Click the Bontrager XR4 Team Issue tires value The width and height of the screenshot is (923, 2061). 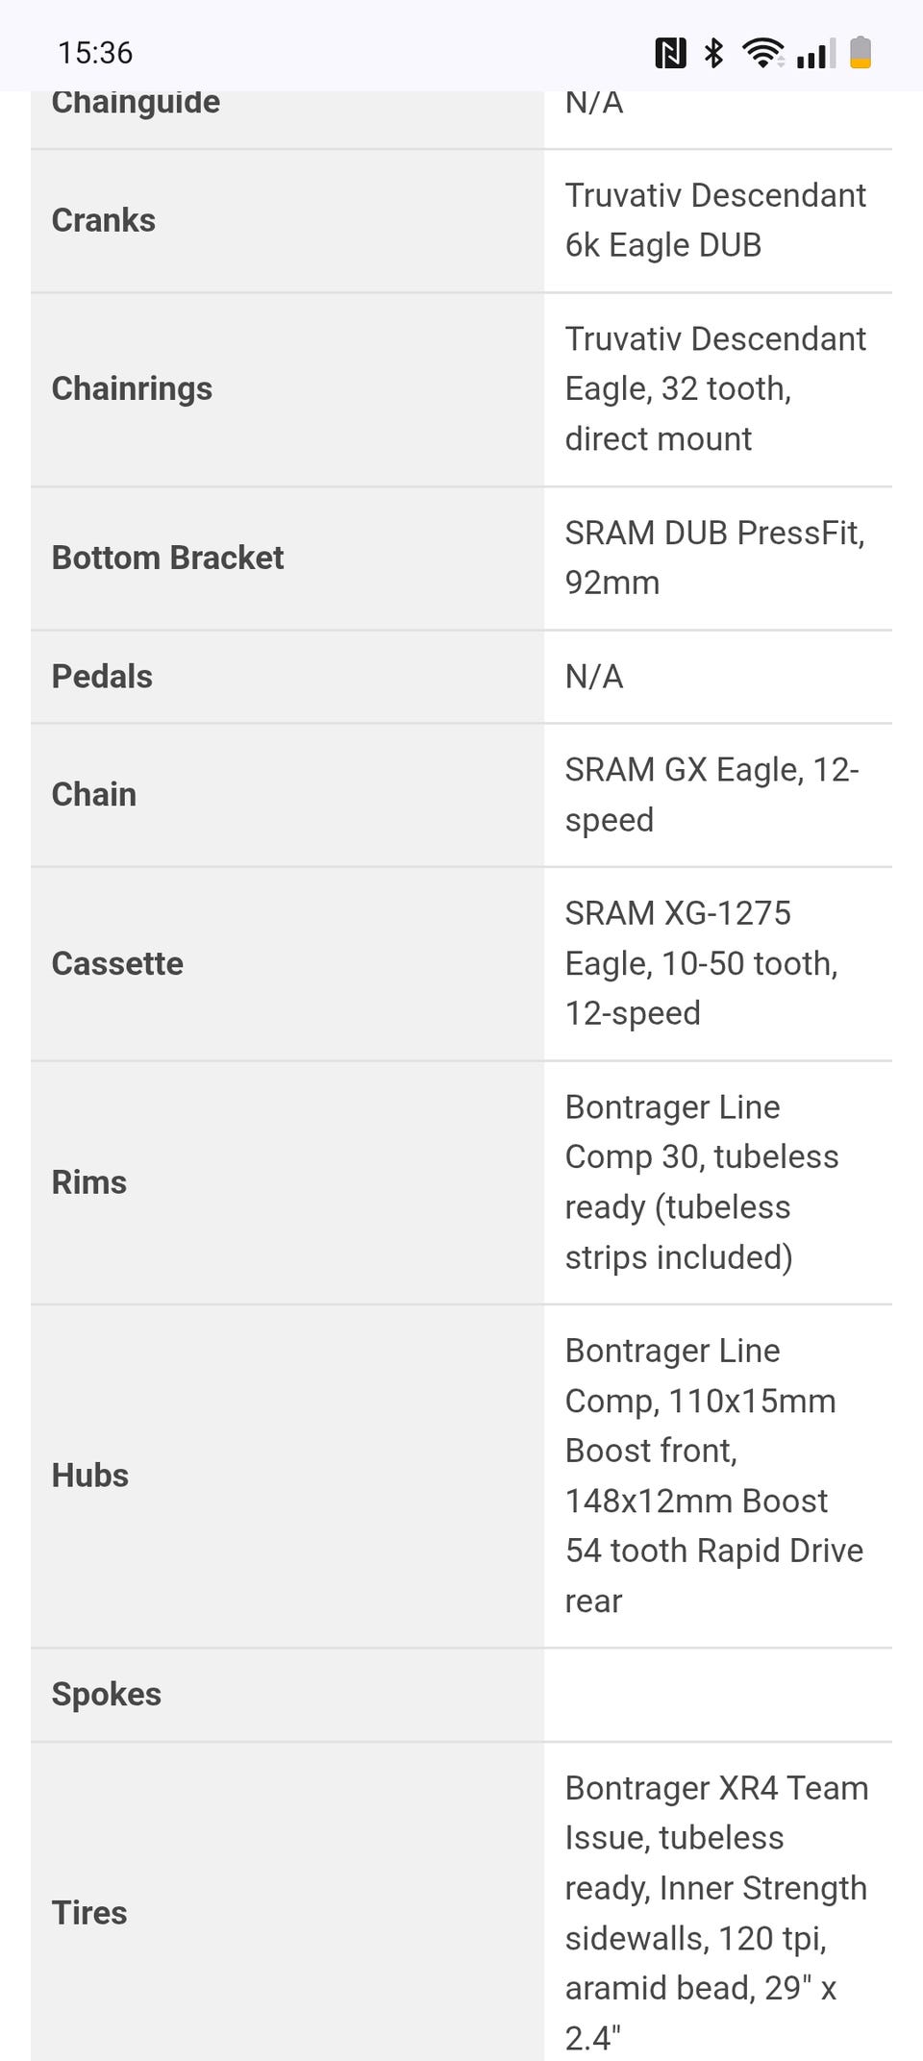click(x=716, y=1912)
